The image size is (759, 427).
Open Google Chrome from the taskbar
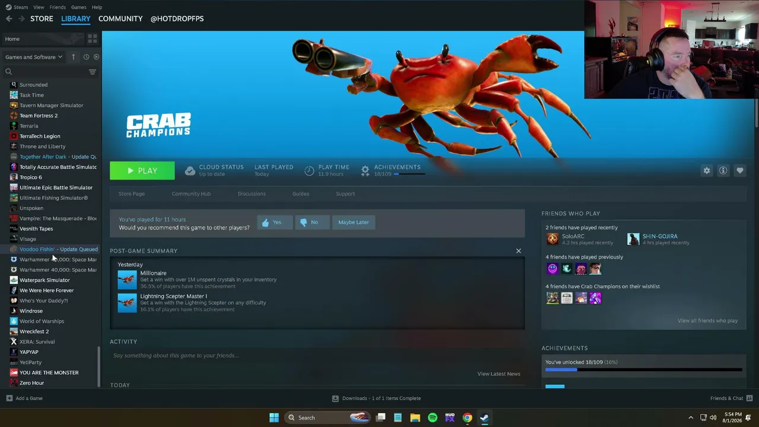coord(467,418)
